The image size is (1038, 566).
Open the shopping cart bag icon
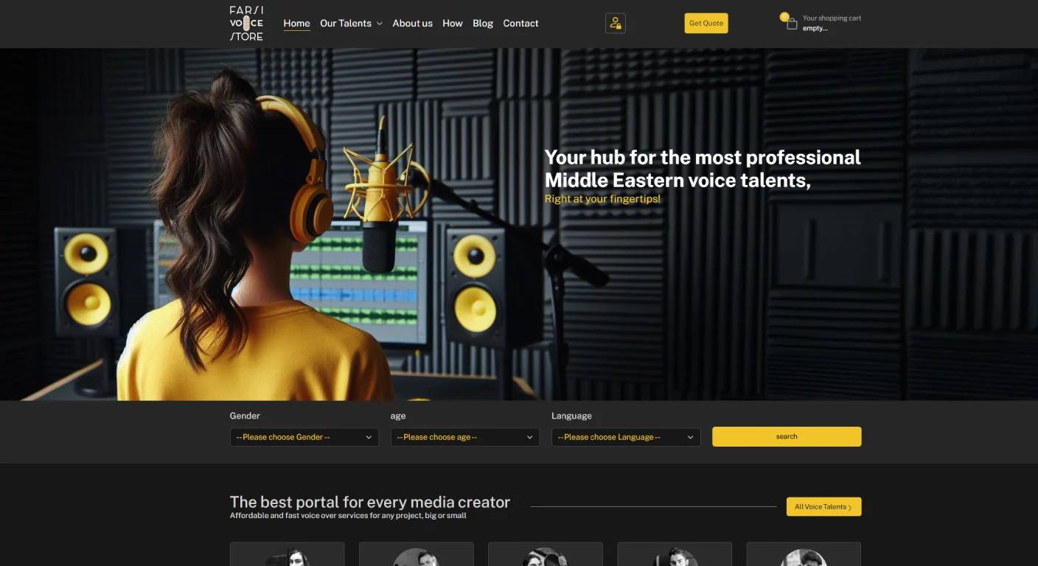click(792, 24)
